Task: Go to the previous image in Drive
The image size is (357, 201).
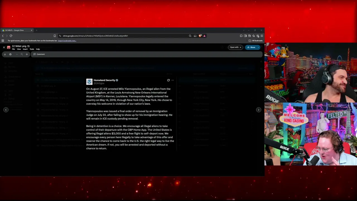Action: pyautogui.click(x=6, y=110)
